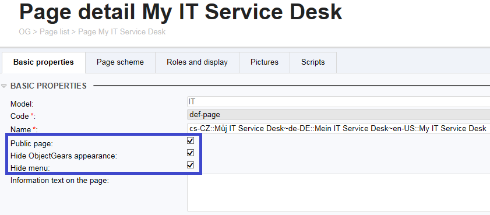Toggle the Public page checkbox
This screenshot has width=490, height=215.
click(x=191, y=140)
